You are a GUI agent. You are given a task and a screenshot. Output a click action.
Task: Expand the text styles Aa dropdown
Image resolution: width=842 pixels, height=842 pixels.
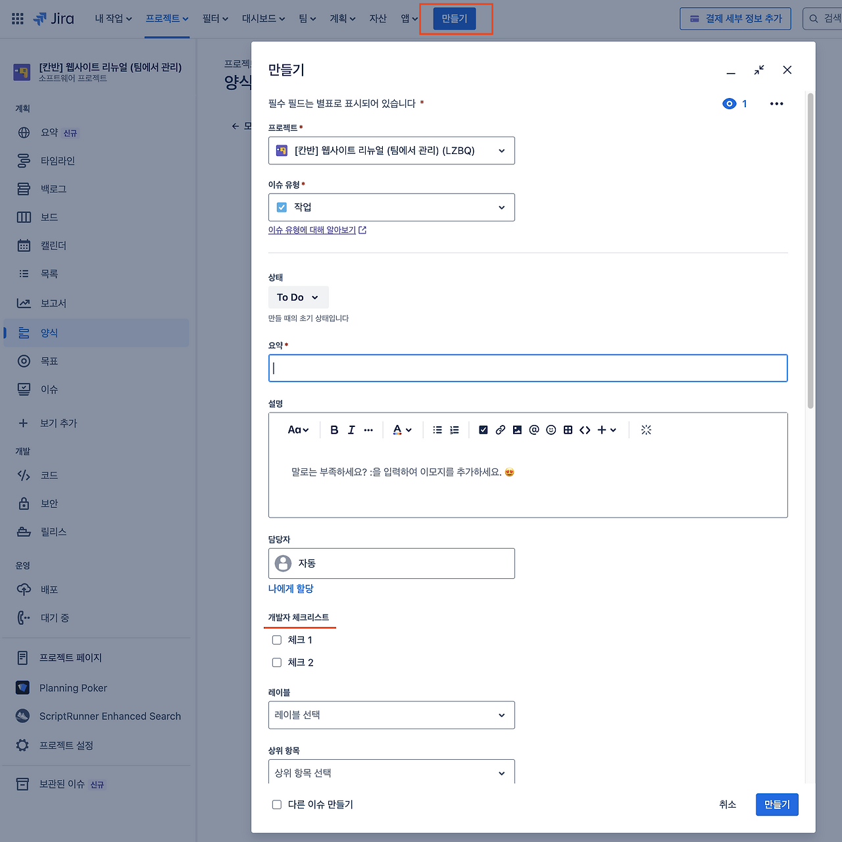point(298,430)
